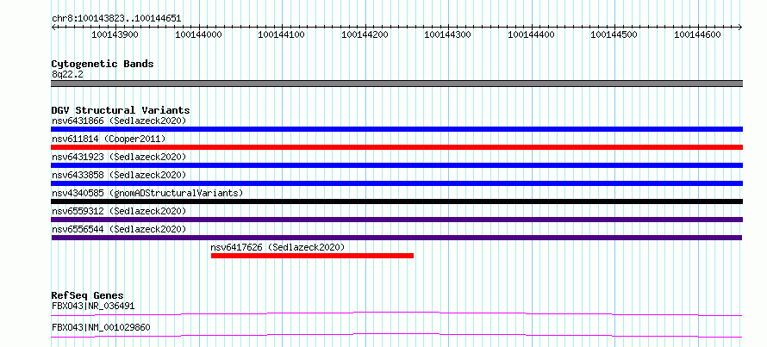Click ruler position 100144000
This screenshot has height=347, width=767.
coord(198,34)
